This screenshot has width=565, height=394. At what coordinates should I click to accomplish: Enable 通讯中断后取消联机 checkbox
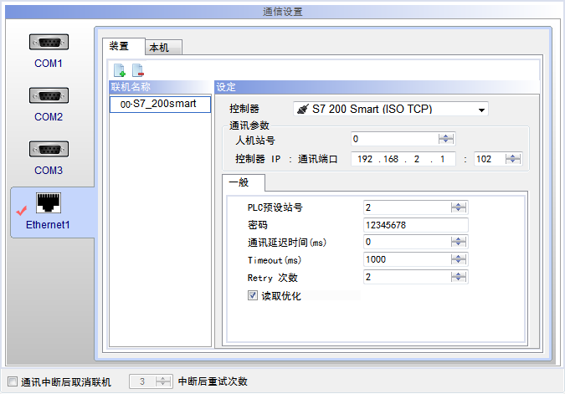click(x=12, y=381)
